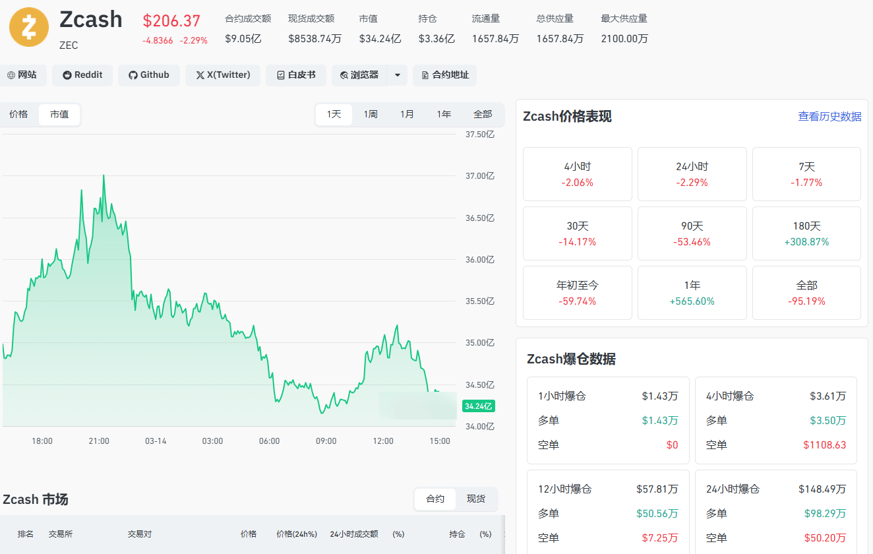This screenshot has width=873, height=554.
Task: Click the $206.37 price text
Action: click(171, 20)
